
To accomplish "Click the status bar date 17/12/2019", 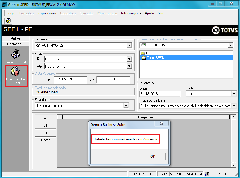I will (142, 174).
